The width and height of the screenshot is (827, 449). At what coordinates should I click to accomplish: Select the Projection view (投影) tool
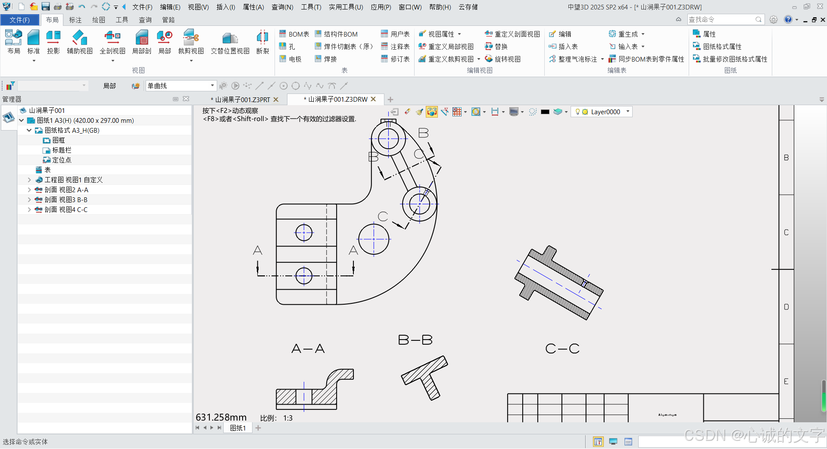coord(53,42)
